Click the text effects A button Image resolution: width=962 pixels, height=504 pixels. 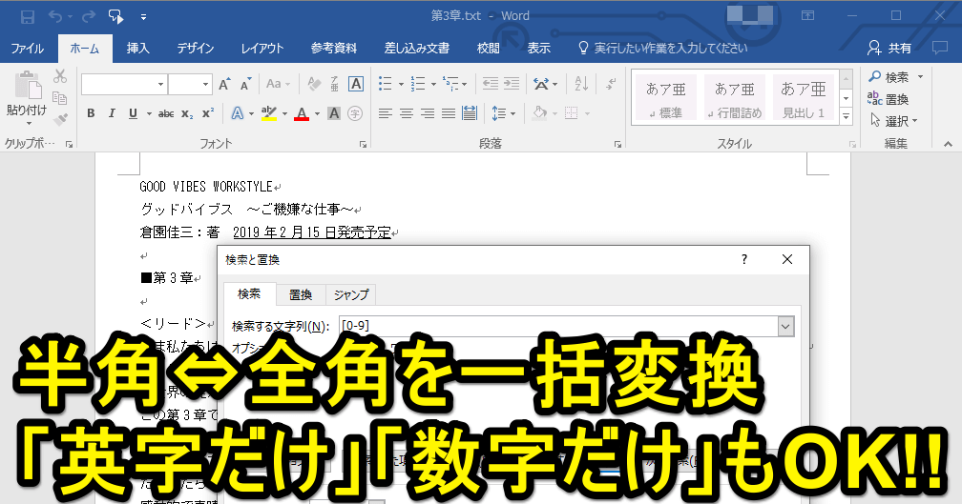[x=238, y=113]
